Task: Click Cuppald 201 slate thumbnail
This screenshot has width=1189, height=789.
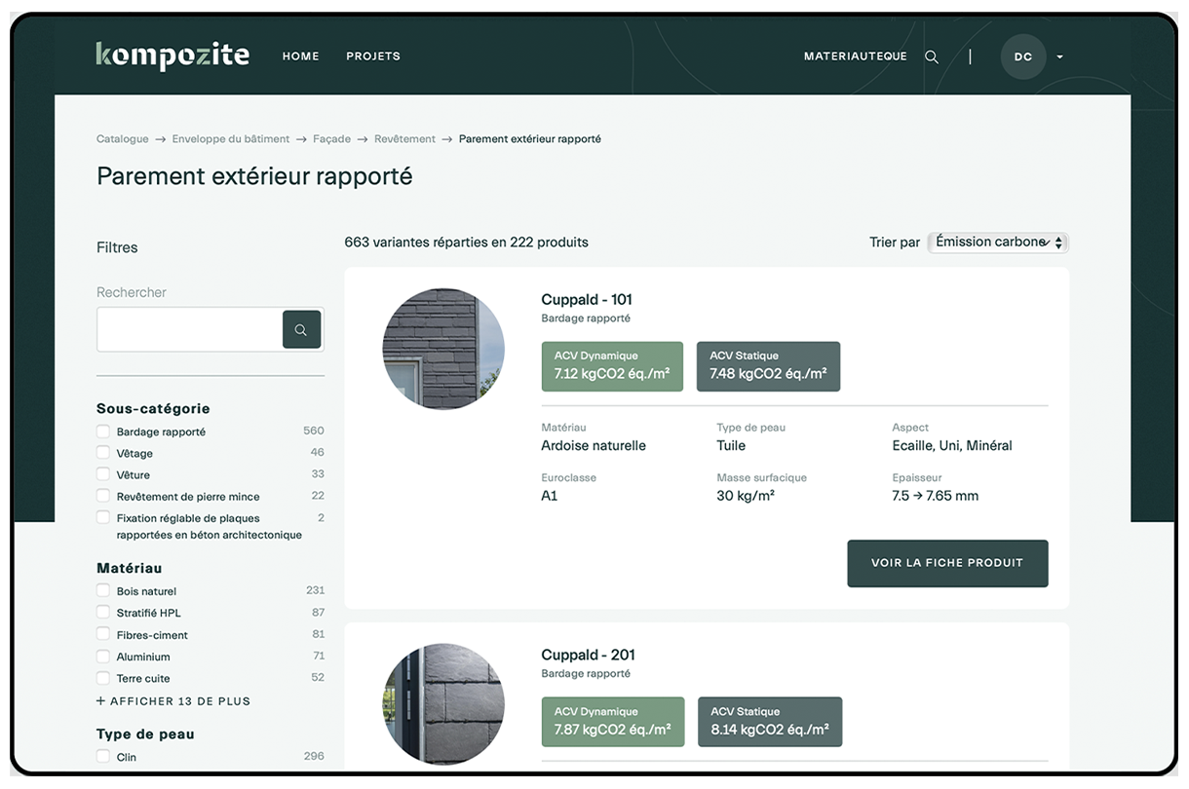Action: [x=443, y=703]
